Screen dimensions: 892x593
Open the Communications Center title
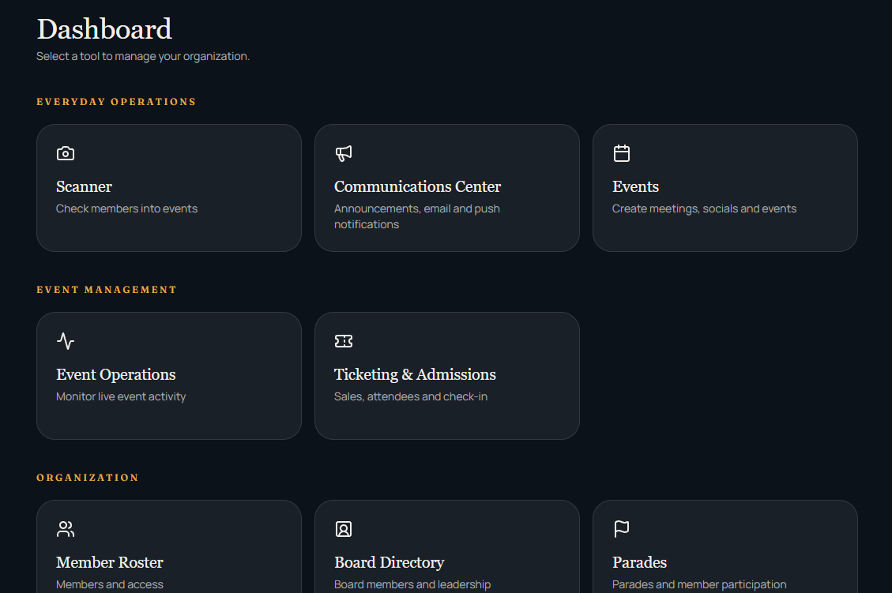(417, 186)
